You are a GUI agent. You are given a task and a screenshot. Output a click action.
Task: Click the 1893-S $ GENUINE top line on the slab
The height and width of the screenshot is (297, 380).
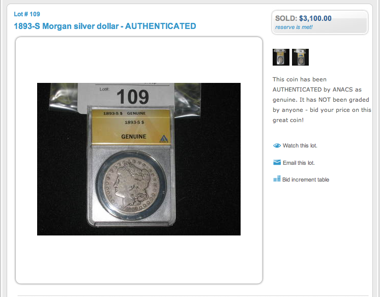point(124,113)
